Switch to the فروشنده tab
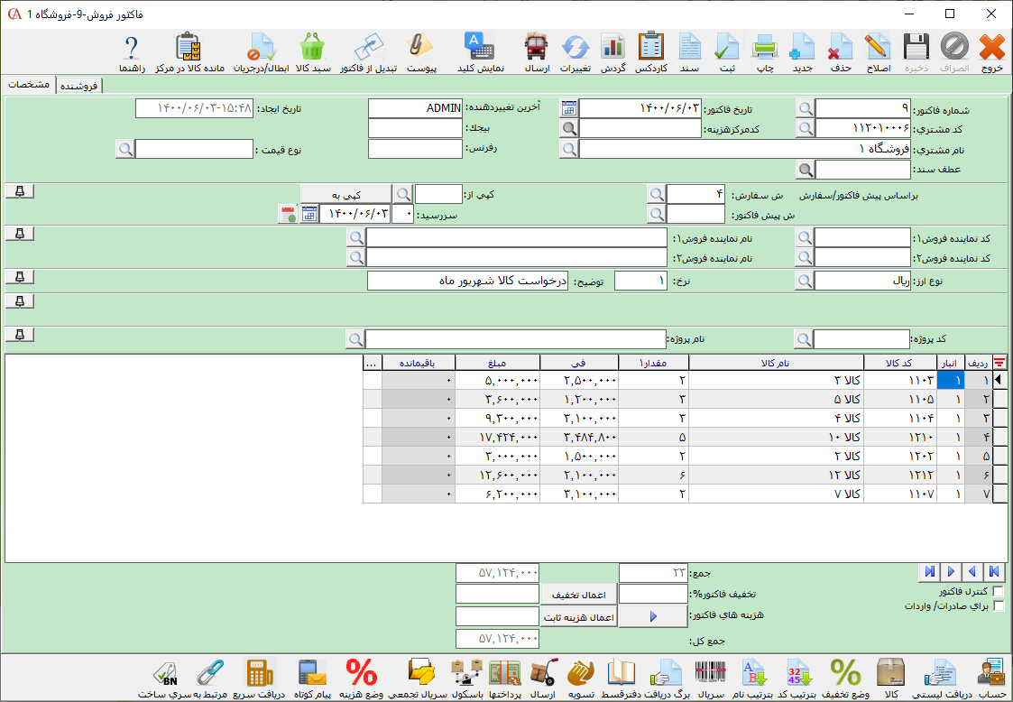The image size is (1013, 702). (80, 86)
